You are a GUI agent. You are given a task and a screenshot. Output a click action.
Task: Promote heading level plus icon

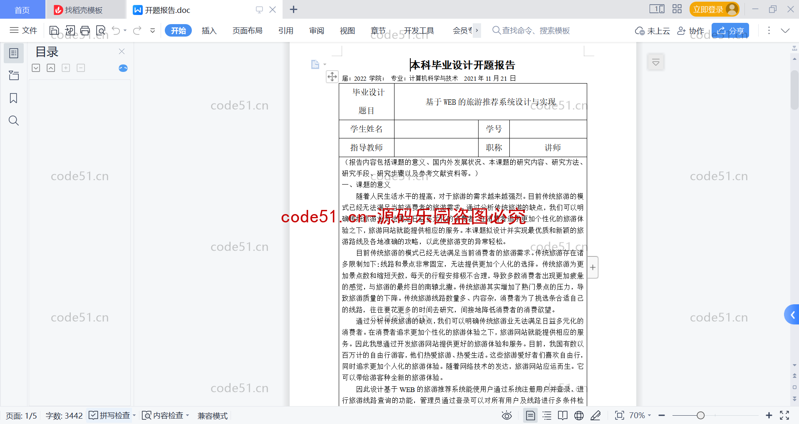click(66, 68)
